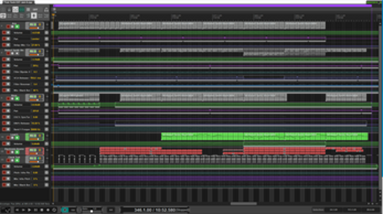Click the first selection time field at bottom right
383x214 pixels.
[x=333, y=210]
